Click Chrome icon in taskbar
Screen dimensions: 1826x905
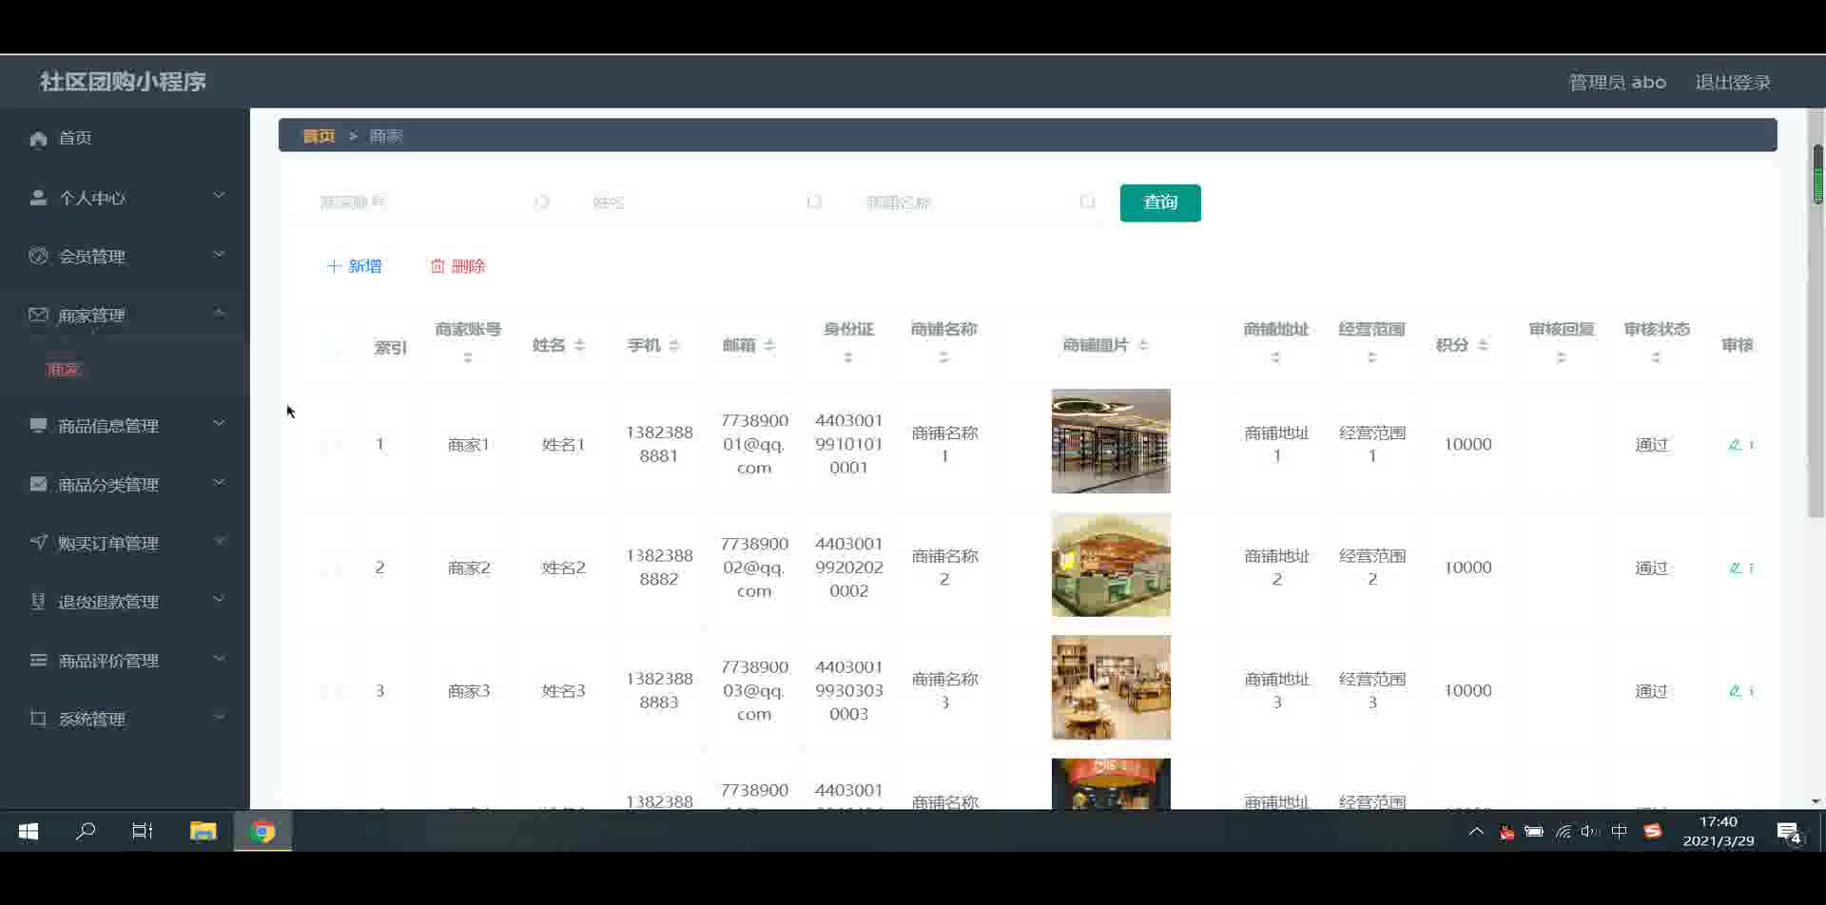(x=263, y=832)
